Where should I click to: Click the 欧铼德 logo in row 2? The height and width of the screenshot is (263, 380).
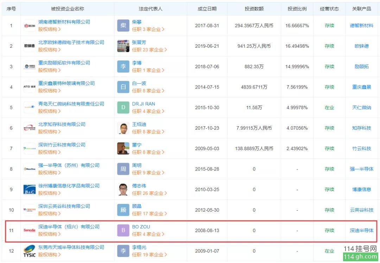click(30, 46)
